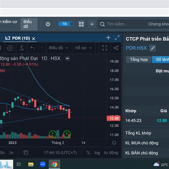Switch to the Sổ lệnh tab
The image size is (169, 169).
coord(161,59)
